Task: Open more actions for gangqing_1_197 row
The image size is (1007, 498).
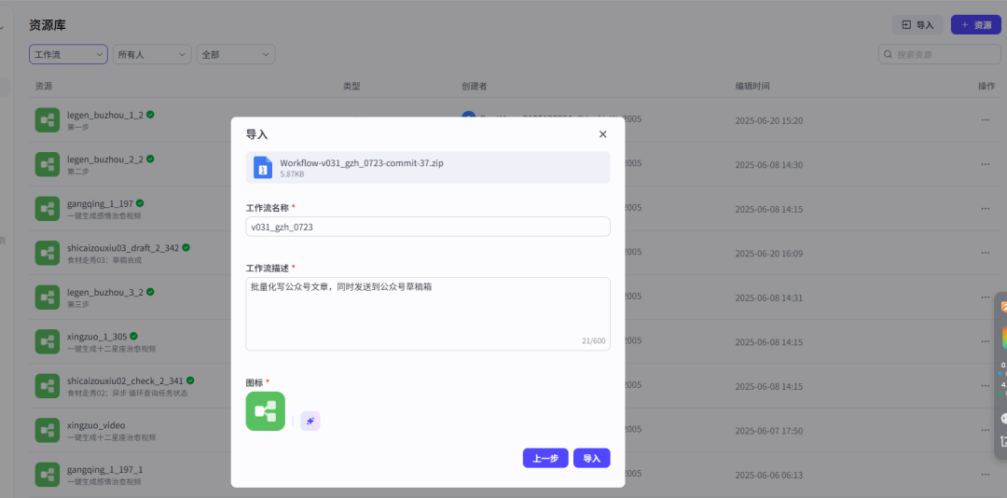Action: click(x=986, y=209)
